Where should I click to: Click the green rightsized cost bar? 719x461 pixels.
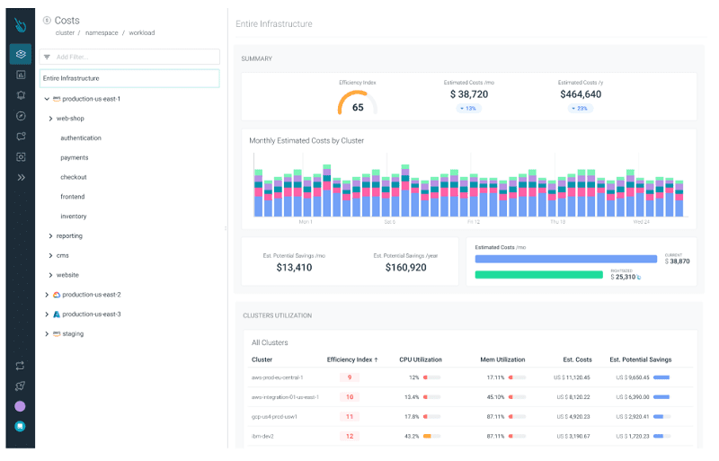(x=538, y=275)
